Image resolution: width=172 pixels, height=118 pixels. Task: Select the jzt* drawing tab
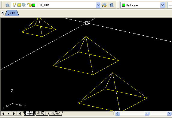pos(12,13)
